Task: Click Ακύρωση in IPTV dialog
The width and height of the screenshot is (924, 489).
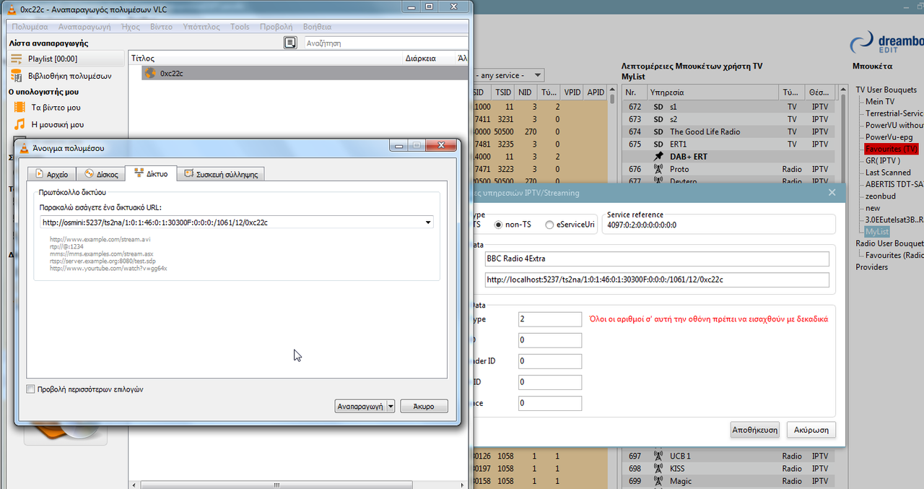Action: tap(811, 430)
